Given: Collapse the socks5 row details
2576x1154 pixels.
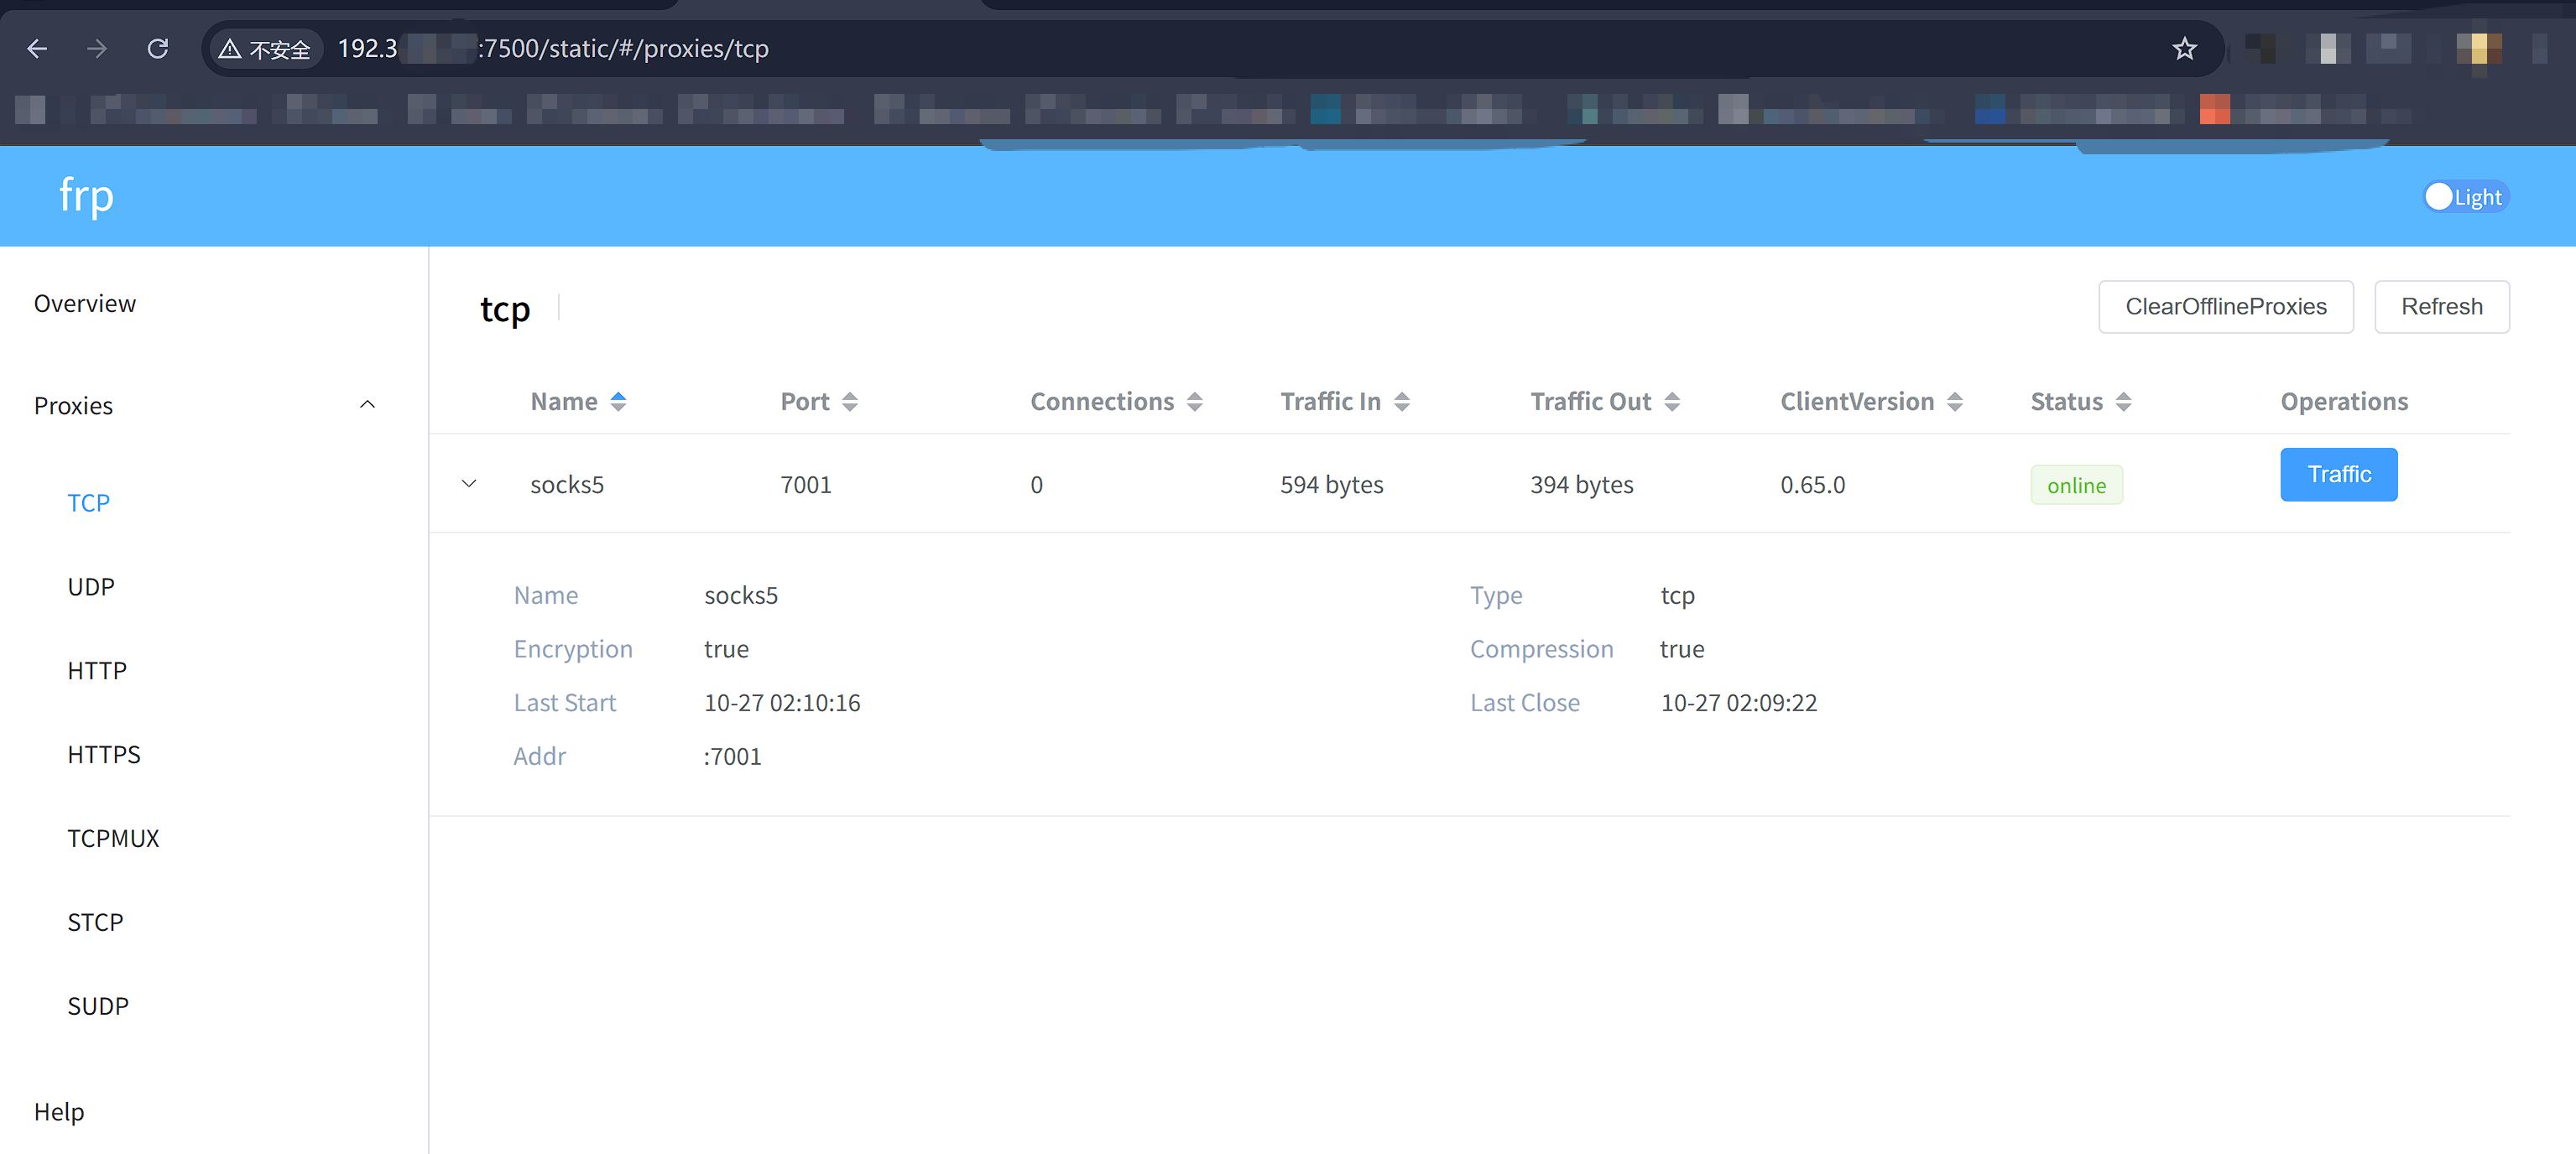Looking at the screenshot, I should point(469,485).
